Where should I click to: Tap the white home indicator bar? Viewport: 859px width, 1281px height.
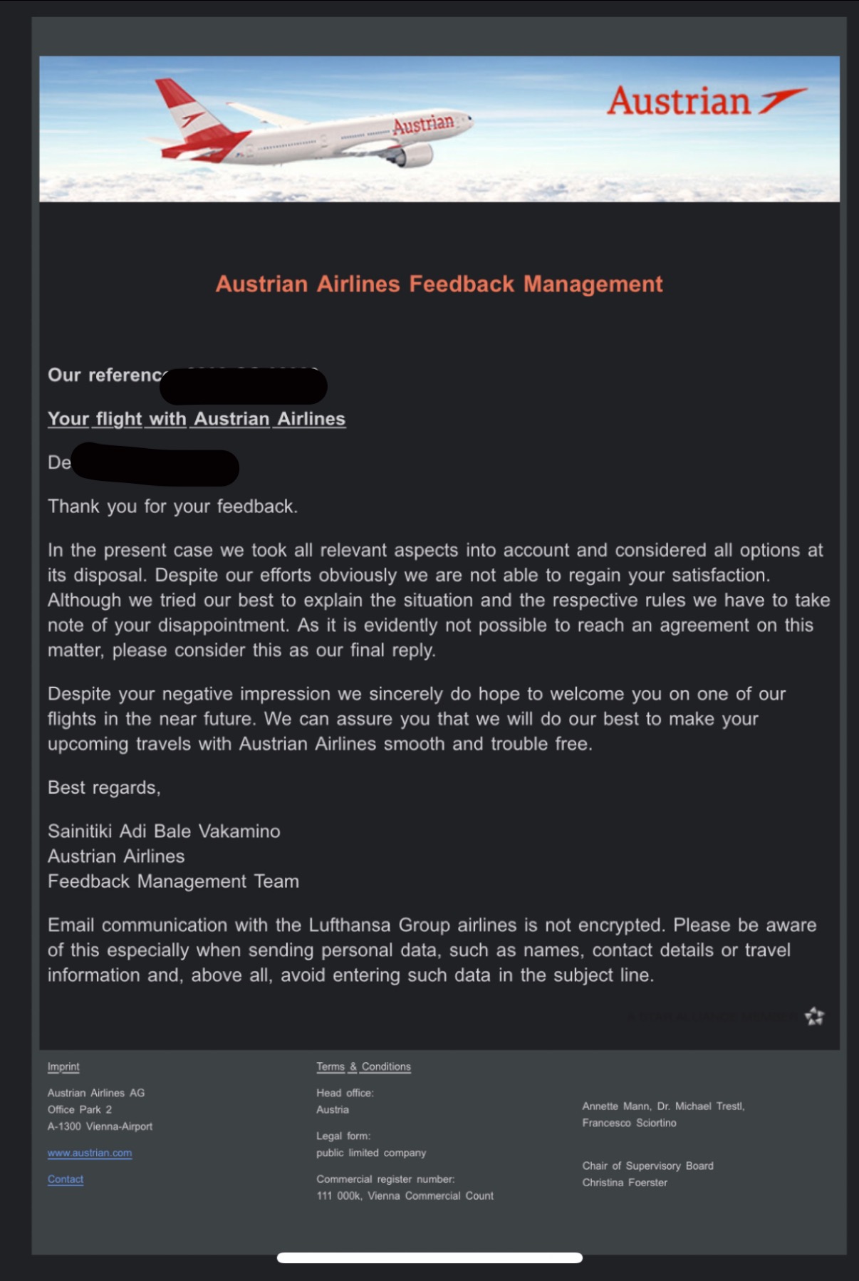click(429, 1257)
